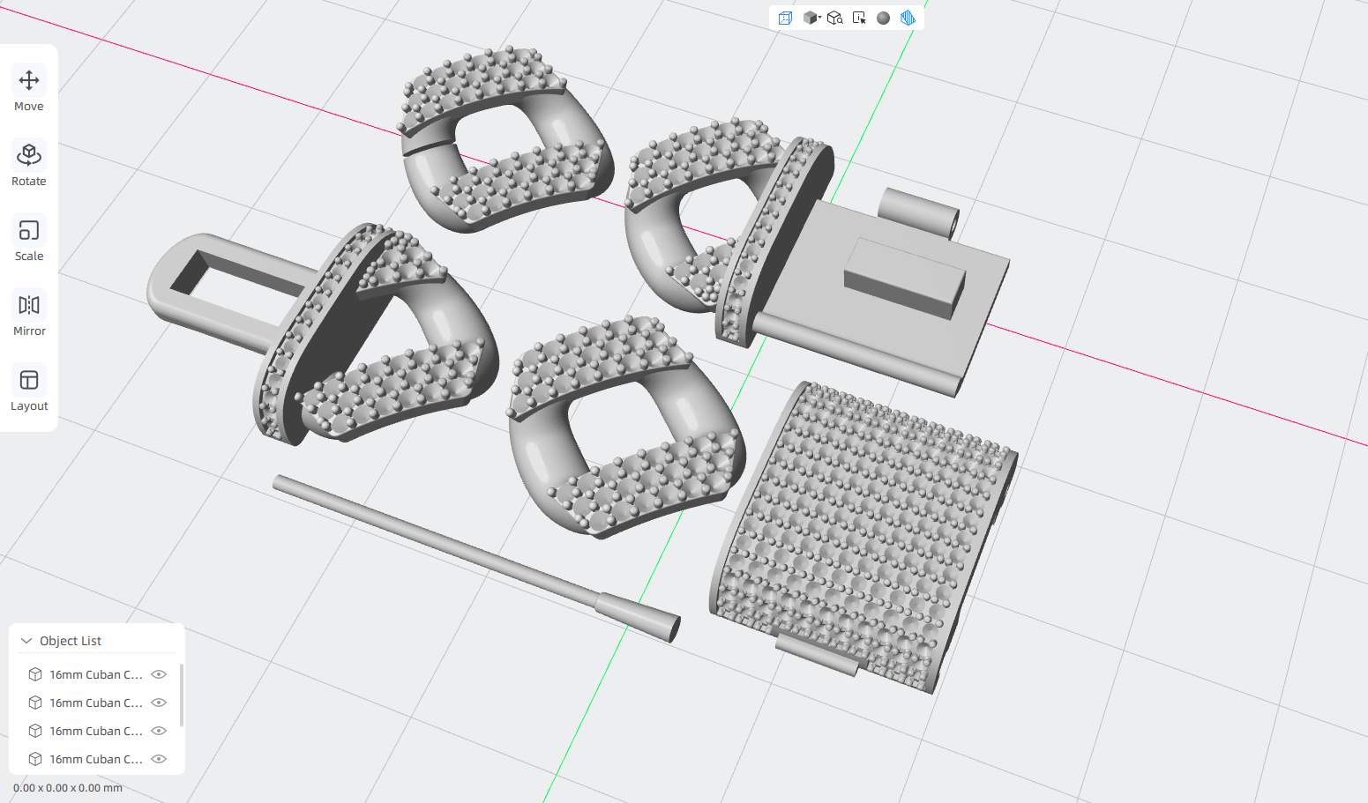Screen dimensions: 1368x803
Task: Click the pin rod model in viewport
Action: 476,557
